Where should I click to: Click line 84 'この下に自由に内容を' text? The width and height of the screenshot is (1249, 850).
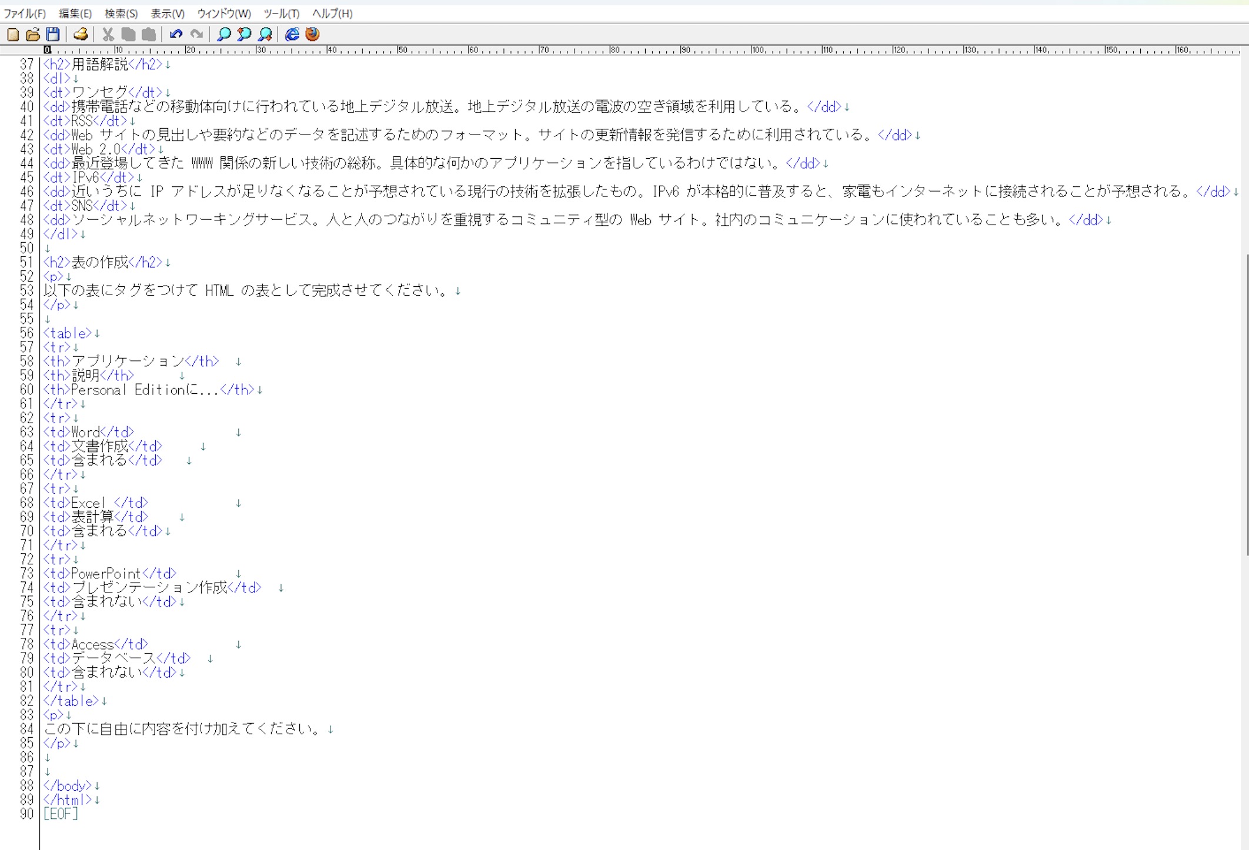(182, 729)
